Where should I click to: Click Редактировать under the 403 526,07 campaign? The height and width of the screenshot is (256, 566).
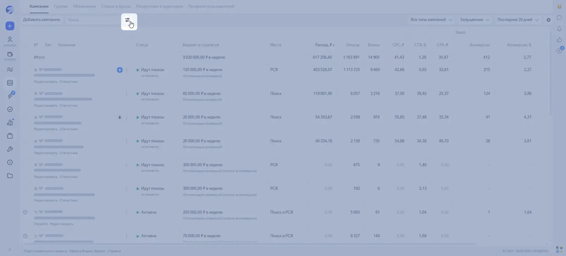[46, 82]
